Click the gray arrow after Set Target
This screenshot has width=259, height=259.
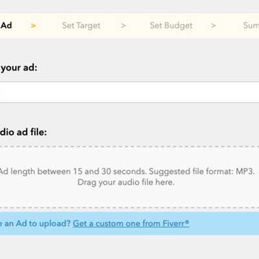[123, 26]
